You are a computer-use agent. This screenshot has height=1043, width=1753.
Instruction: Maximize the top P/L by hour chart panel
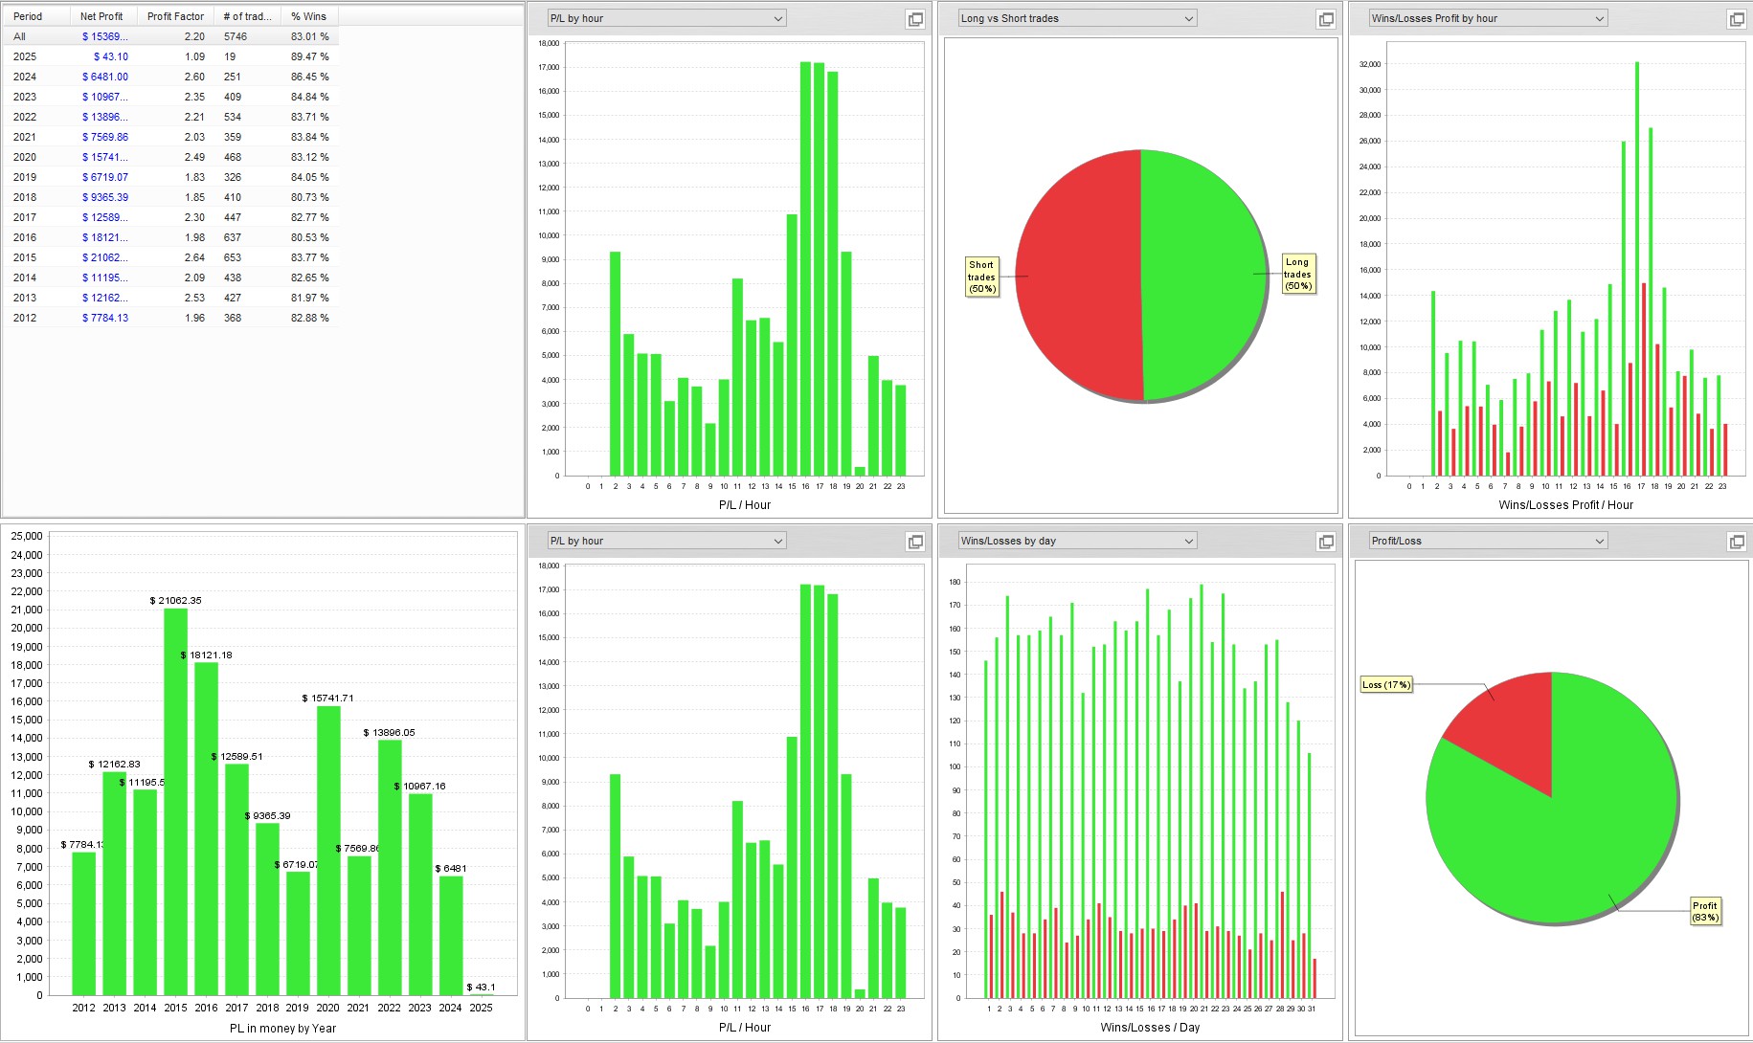click(915, 19)
